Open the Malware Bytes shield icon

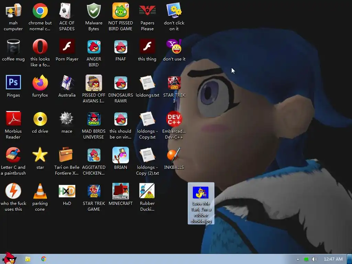(93, 11)
